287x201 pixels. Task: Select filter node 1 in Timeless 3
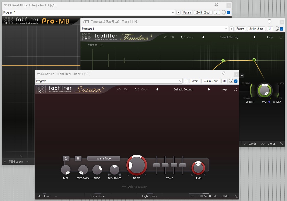coord(223,60)
